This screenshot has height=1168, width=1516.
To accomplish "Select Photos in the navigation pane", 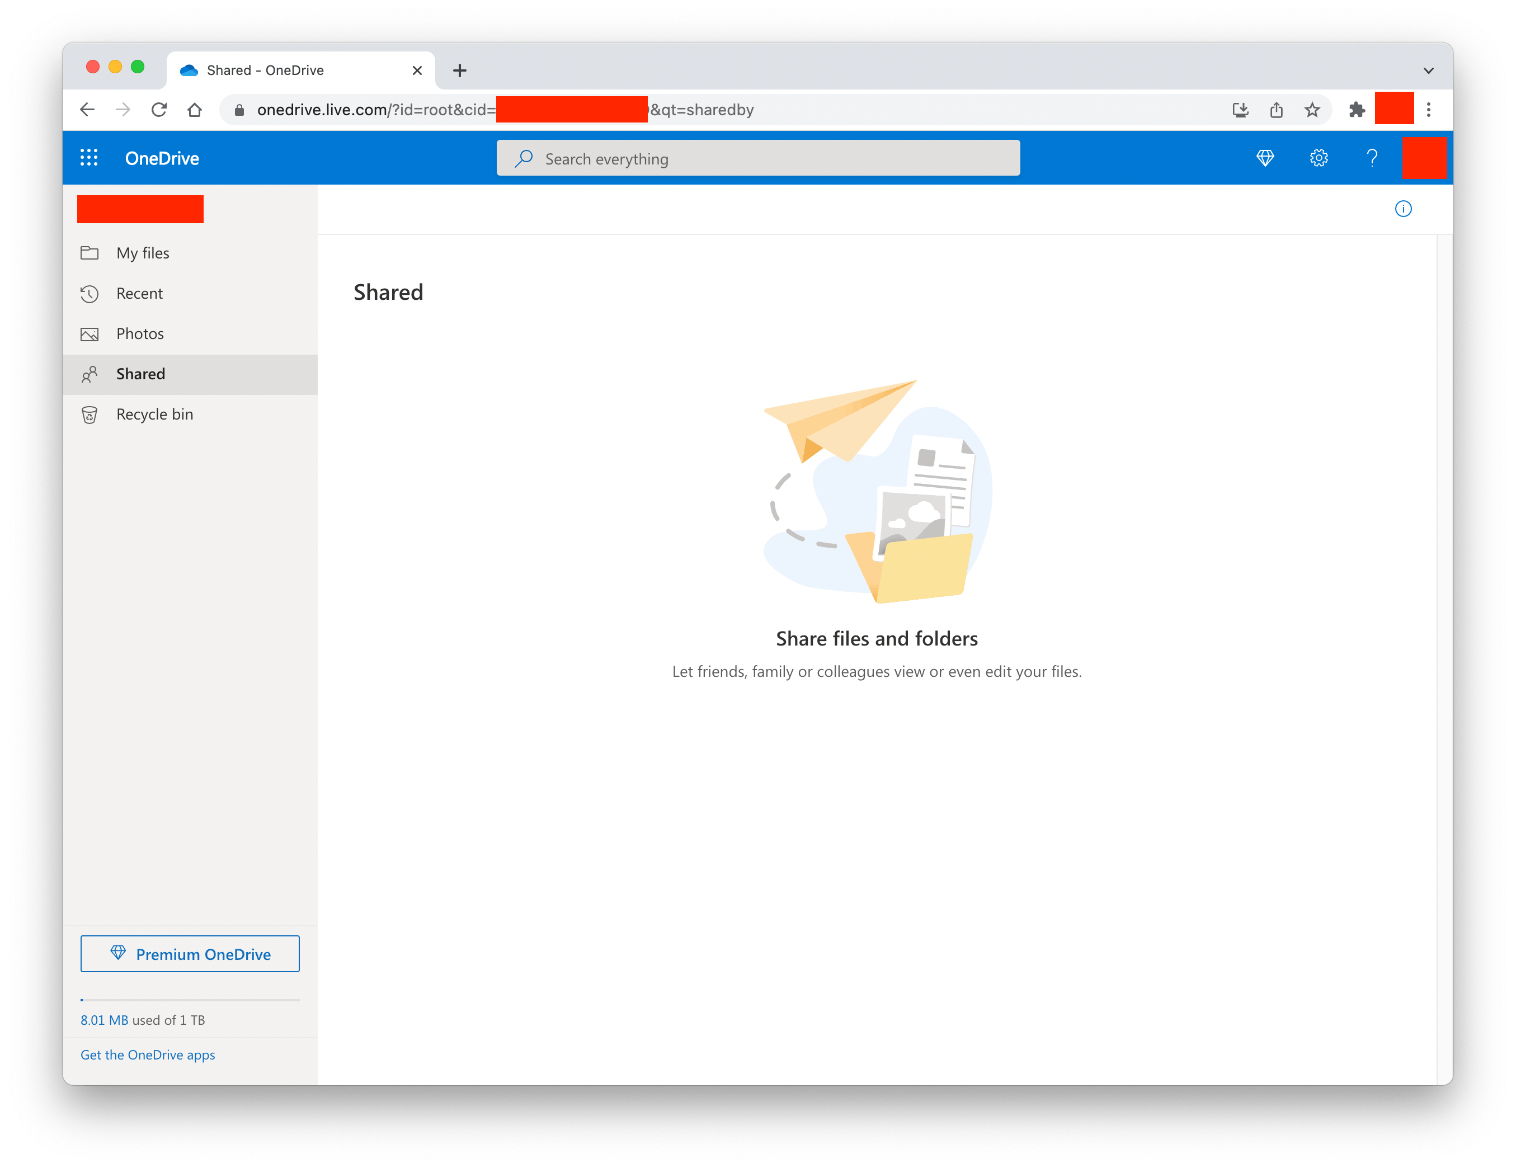I will pyautogui.click(x=139, y=334).
